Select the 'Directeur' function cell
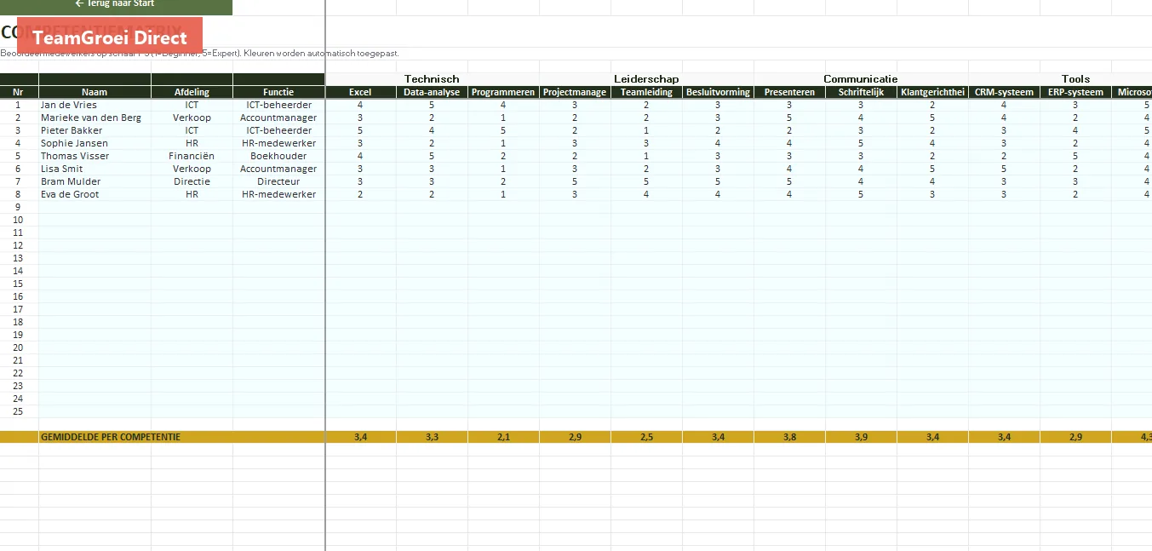This screenshot has width=1152, height=551. pyautogui.click(x=278, y=181)
